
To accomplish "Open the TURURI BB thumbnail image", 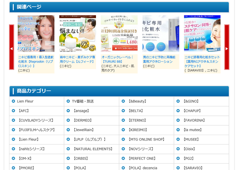I will (x=119, y=34).
